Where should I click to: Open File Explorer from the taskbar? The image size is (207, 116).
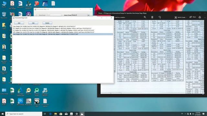pyautogui.click(x=56, y=114)
